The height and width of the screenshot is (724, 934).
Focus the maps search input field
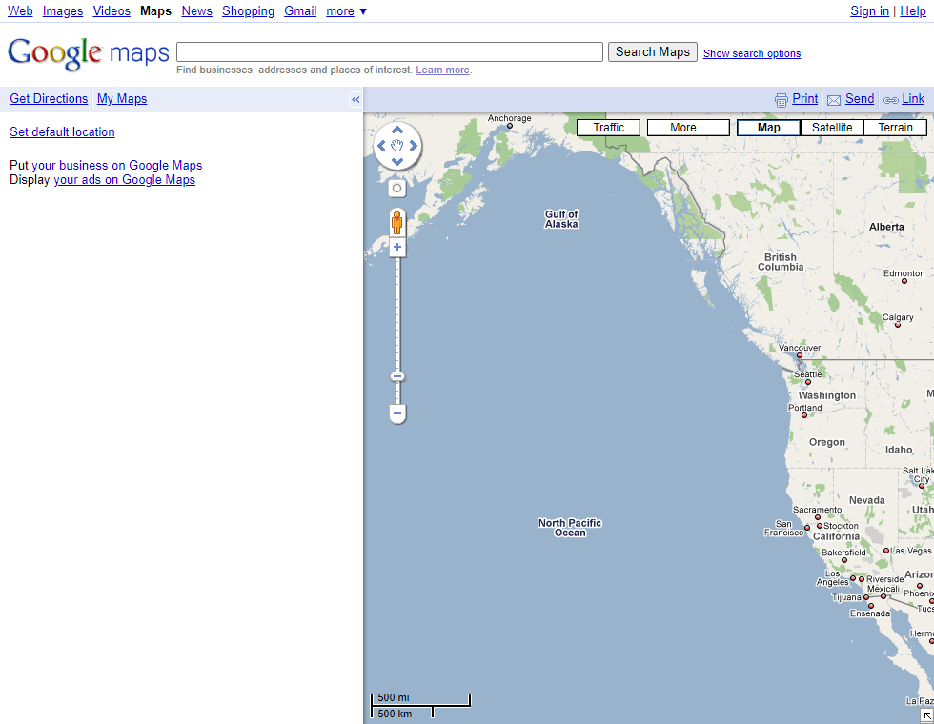[x=390, y=51]
